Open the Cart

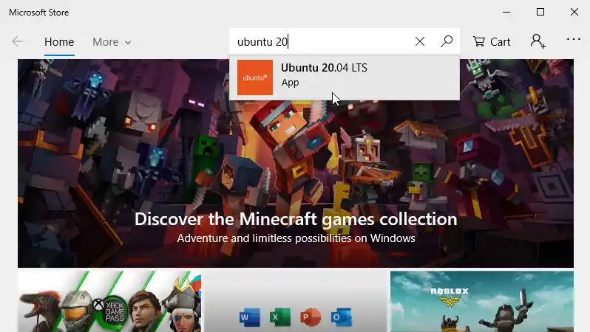point(492,41)
